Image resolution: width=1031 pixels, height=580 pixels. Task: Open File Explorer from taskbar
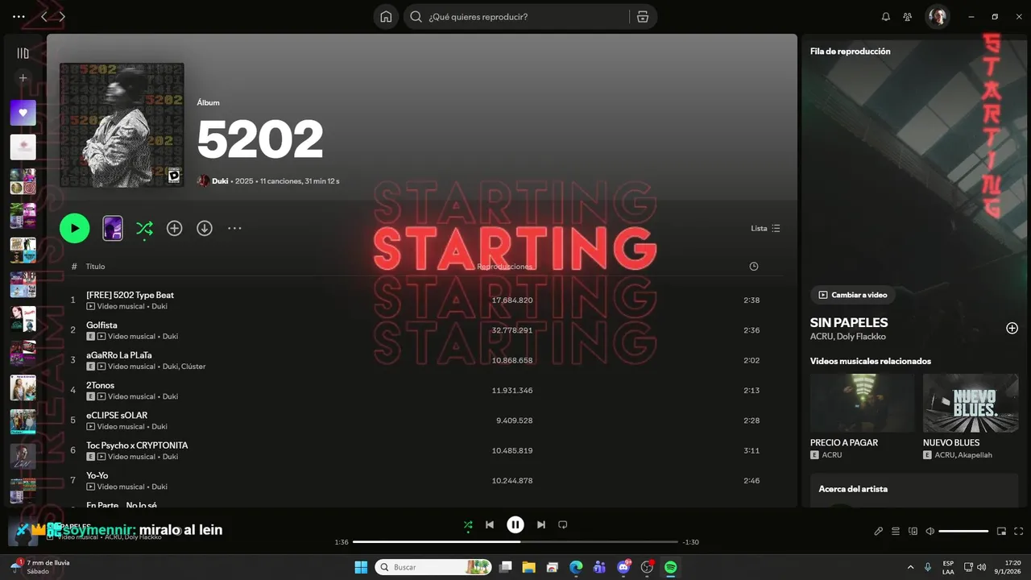[528, 568]
